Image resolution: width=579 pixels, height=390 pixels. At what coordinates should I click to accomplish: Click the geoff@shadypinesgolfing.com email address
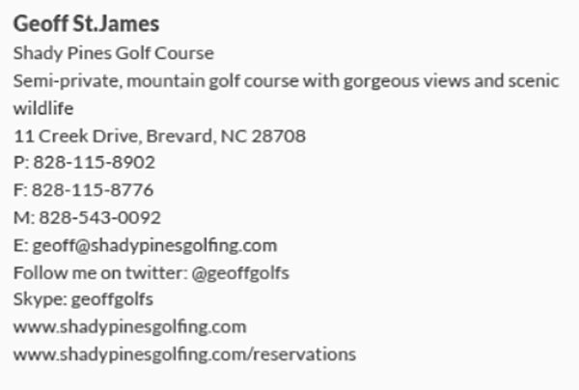pos(154,246)
